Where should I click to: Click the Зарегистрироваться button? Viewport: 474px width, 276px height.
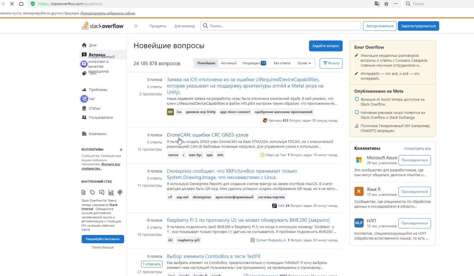click(x=418, y=26)
